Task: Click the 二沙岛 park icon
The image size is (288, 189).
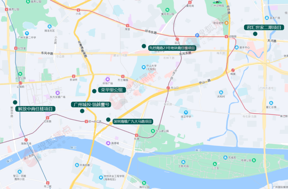Action: point(215,164)
